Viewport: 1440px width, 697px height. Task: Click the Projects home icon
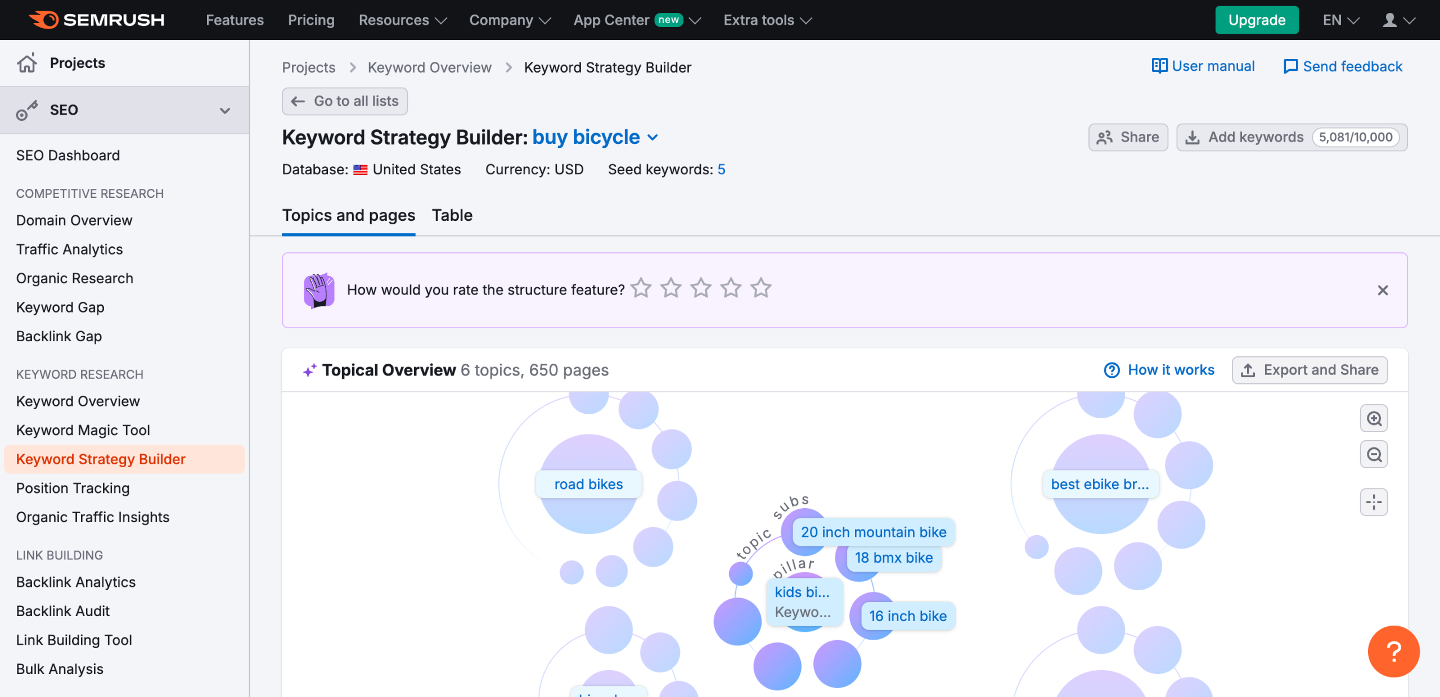click(x=27, y=63)
